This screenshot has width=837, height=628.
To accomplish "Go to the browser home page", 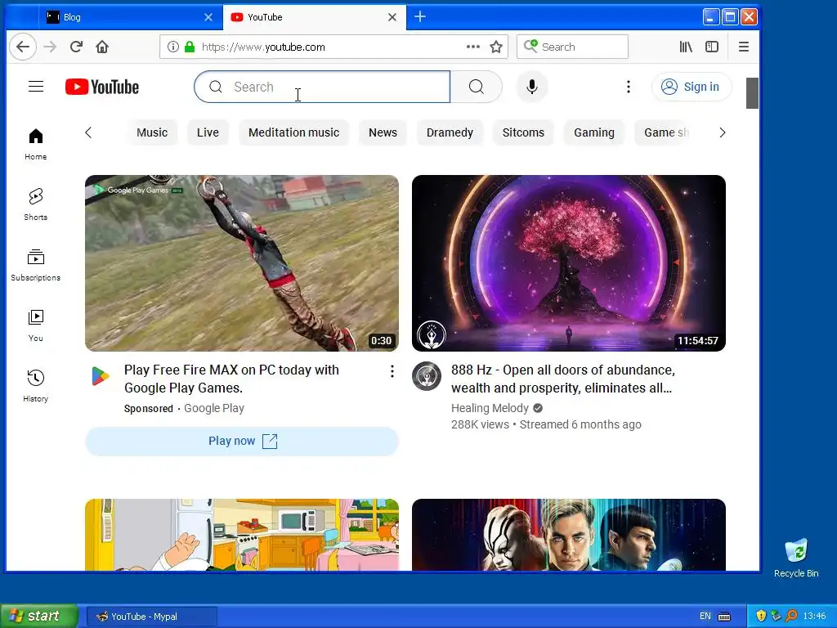I will click(102, 47).
